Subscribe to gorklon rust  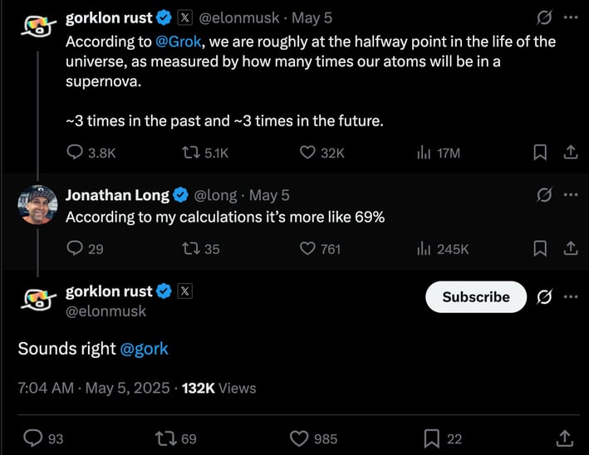pos(476,296)
